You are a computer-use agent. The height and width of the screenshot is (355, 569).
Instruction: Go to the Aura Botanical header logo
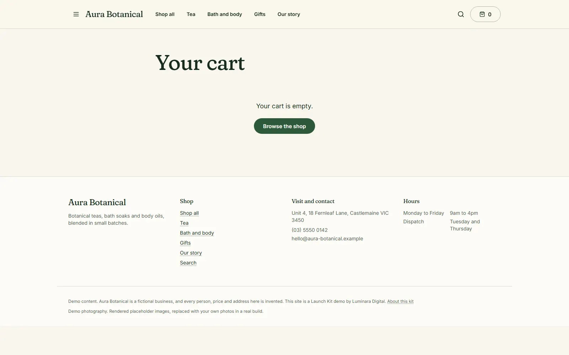(x=114, y=14)
